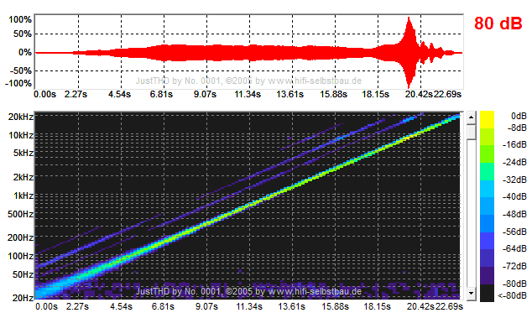The height and width of the screenshot is (318, 532).
Task: Click the 20Hz fundamental start in spectrogram
Action: coord(41,293)
